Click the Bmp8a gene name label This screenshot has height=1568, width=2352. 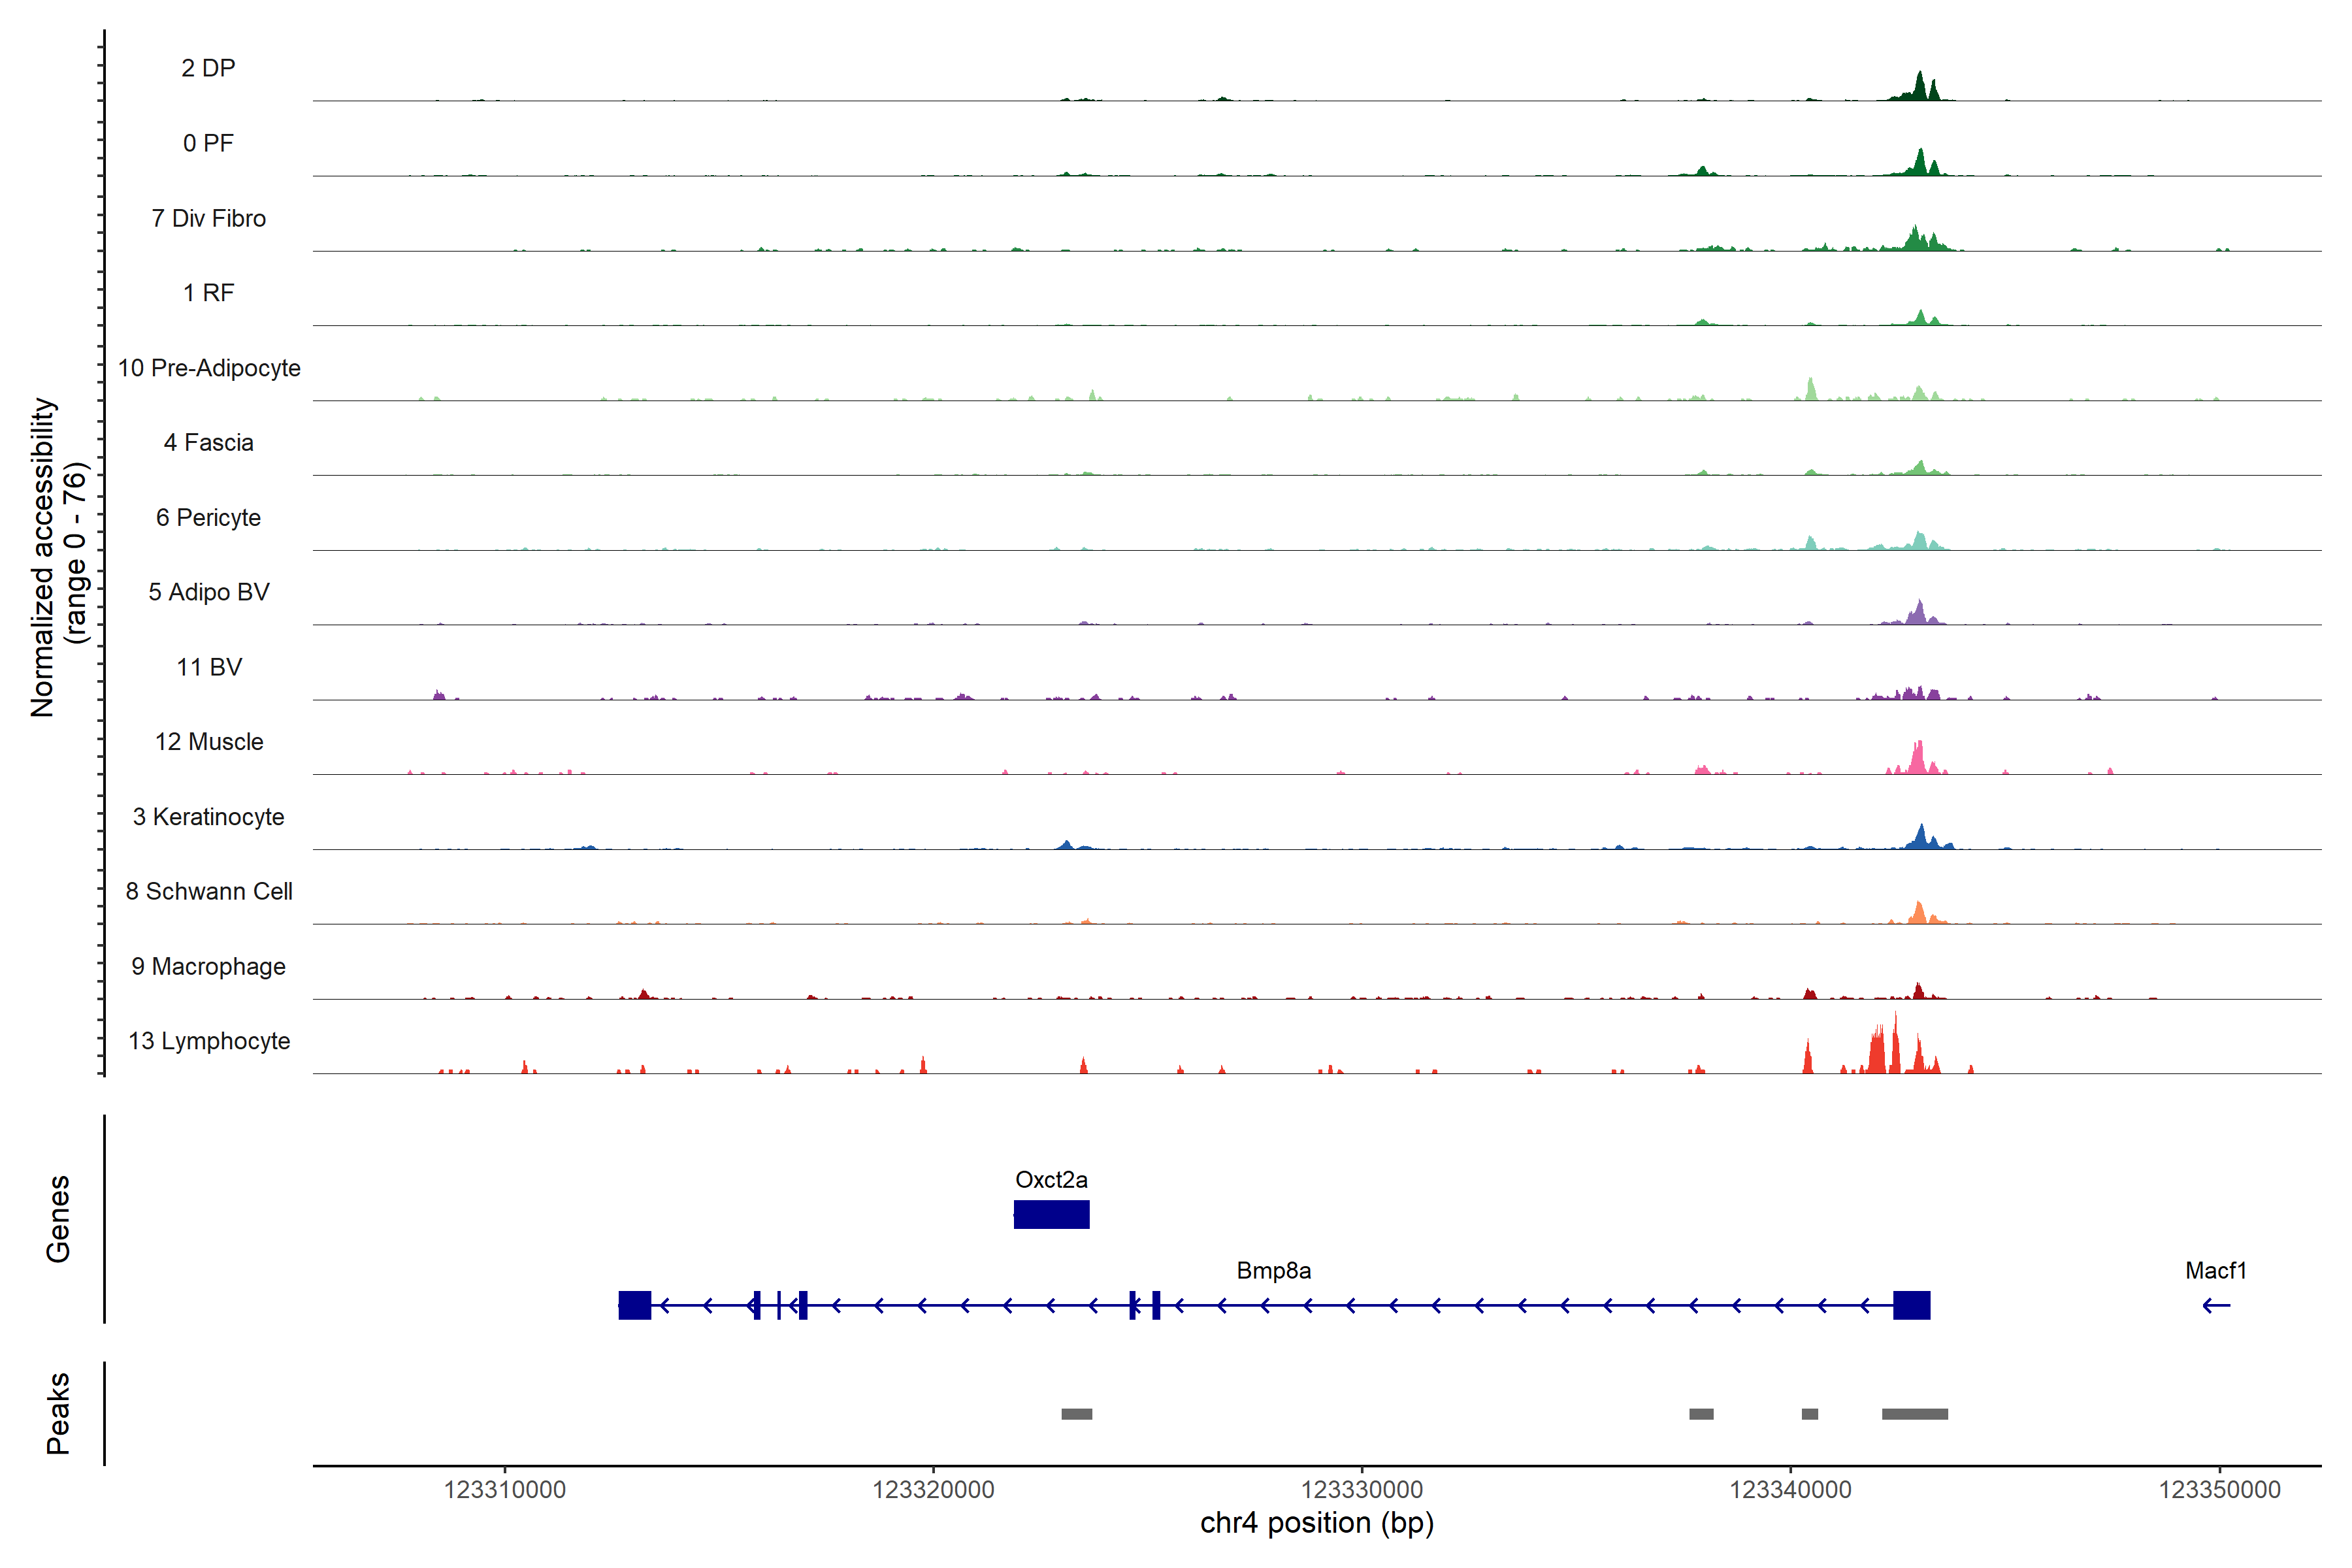pos(1273,1270)
